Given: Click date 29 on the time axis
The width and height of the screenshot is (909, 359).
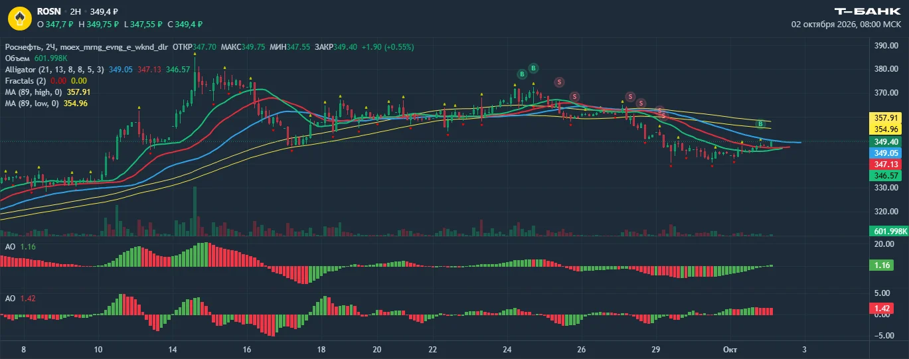Looking at the screenshot, I should [655, 349].
